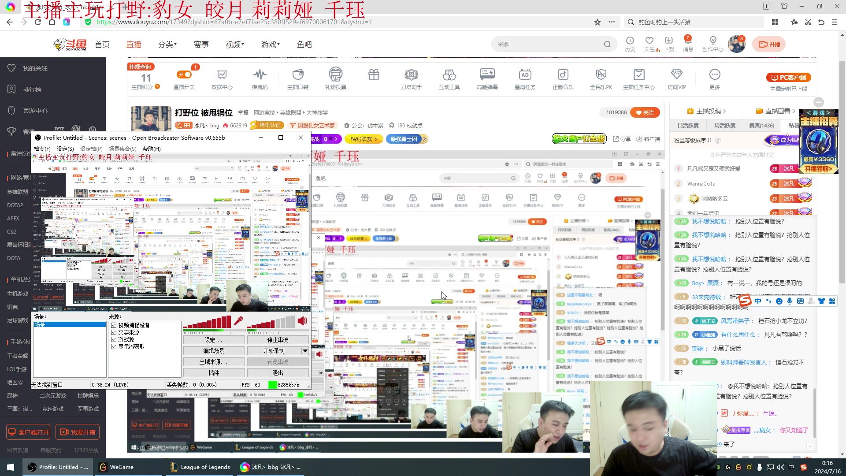The image size is (846, 476).
Task: Open the 星海任务 AD icon
Action: pos(525,78)
